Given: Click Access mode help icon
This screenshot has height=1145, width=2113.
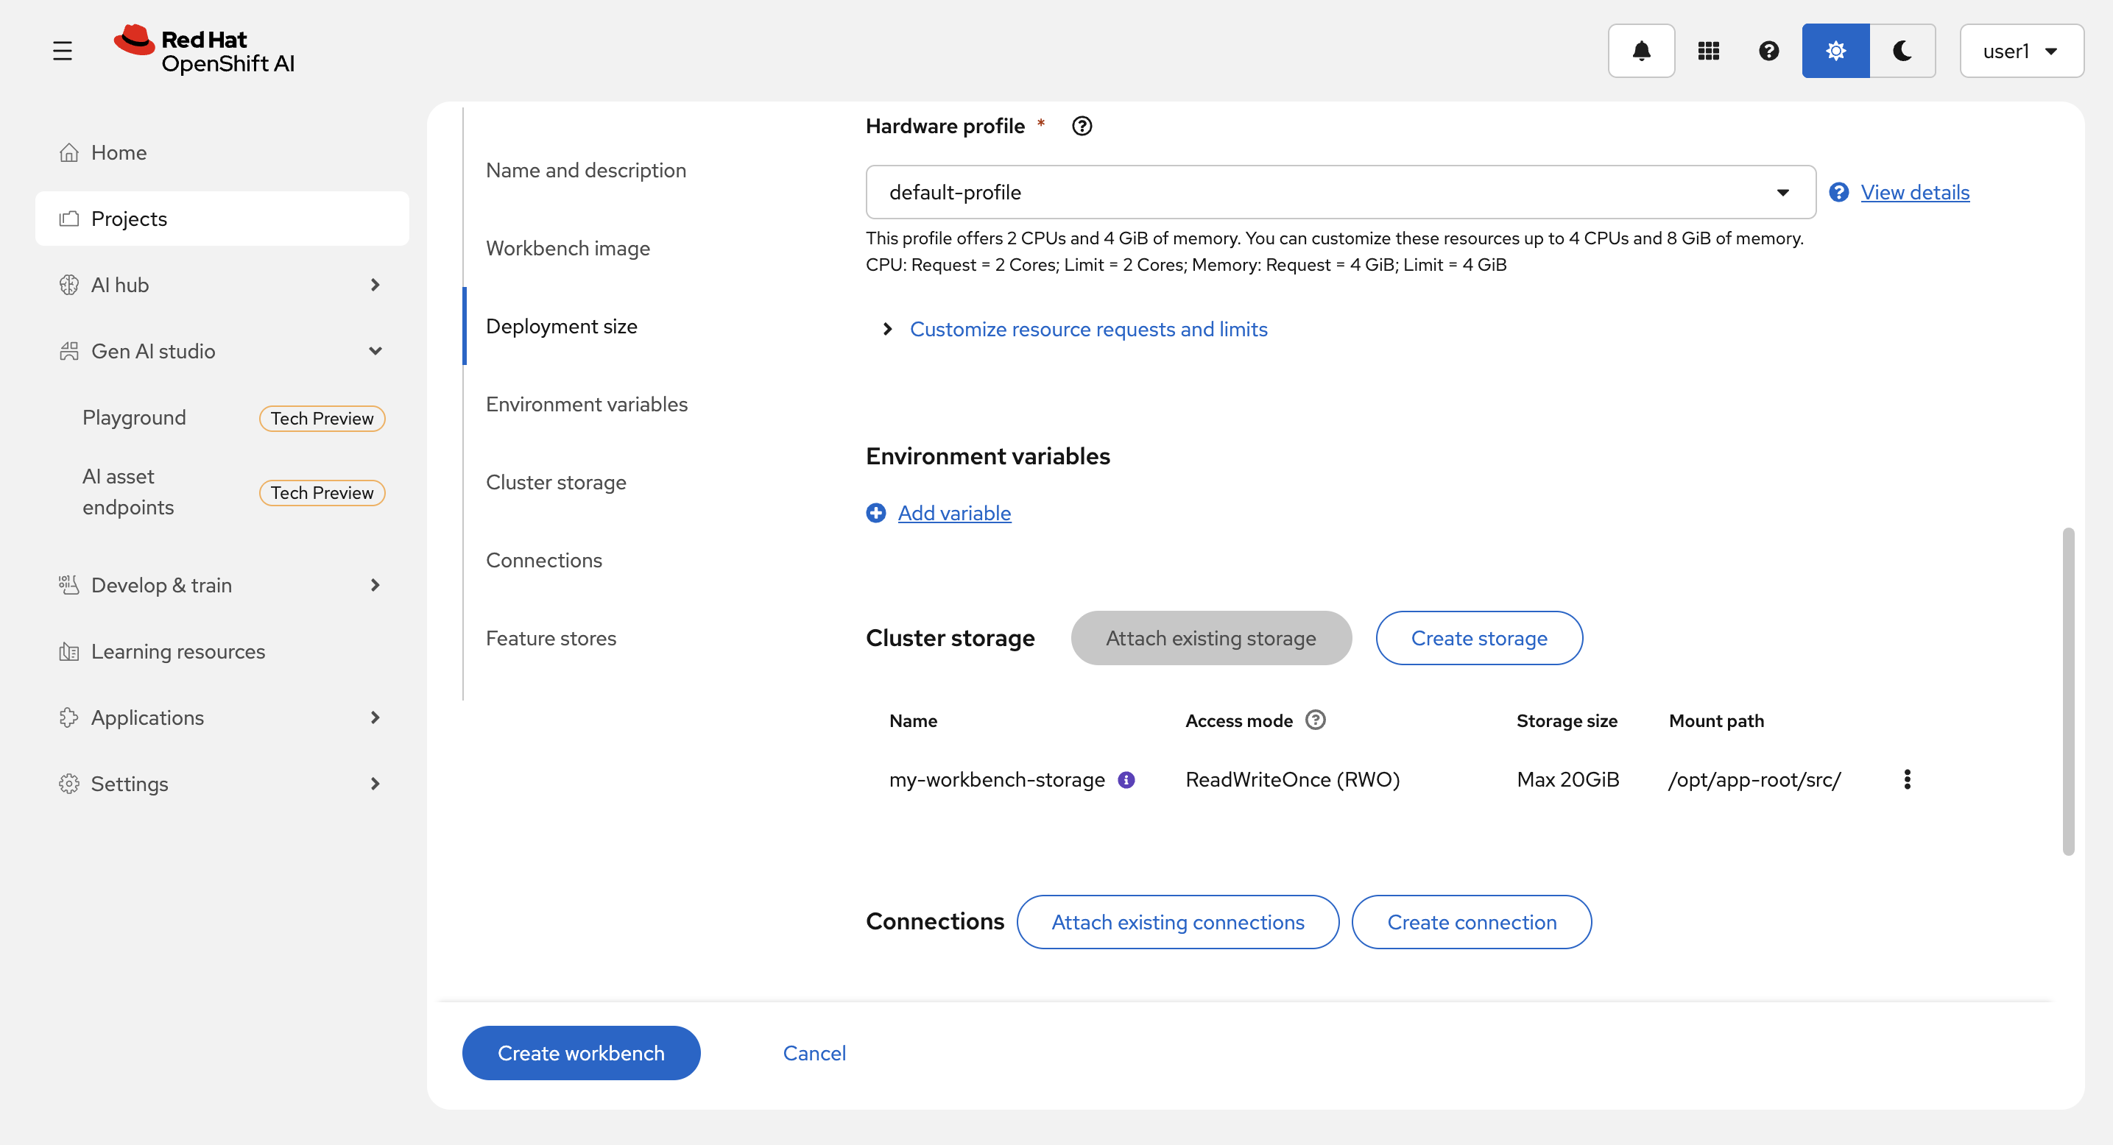Looking at the screenshot, I should (1315, 720).
